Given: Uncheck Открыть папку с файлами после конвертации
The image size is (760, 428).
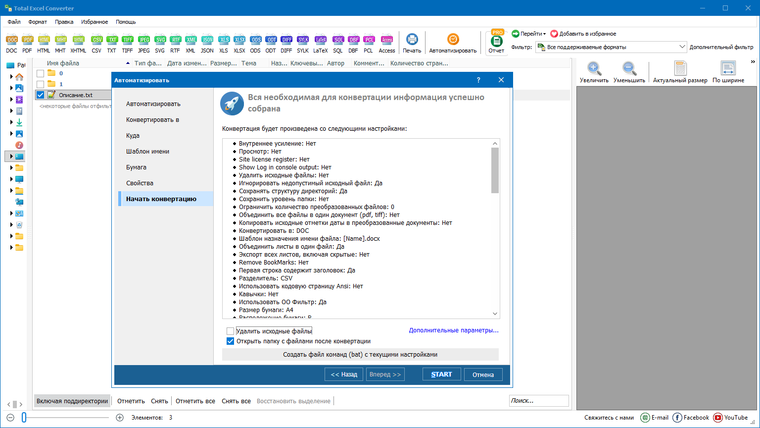Looking at the screenshot, I should coord(230,341).
